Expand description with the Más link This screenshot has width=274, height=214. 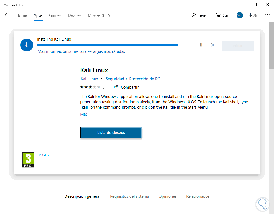pyautogui.click(x=84, y=114)
